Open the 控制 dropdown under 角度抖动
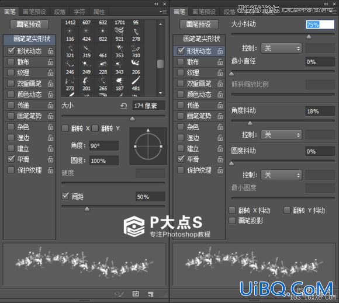The image size is (339, 303). pyautogui.click(x=281, y=135)
